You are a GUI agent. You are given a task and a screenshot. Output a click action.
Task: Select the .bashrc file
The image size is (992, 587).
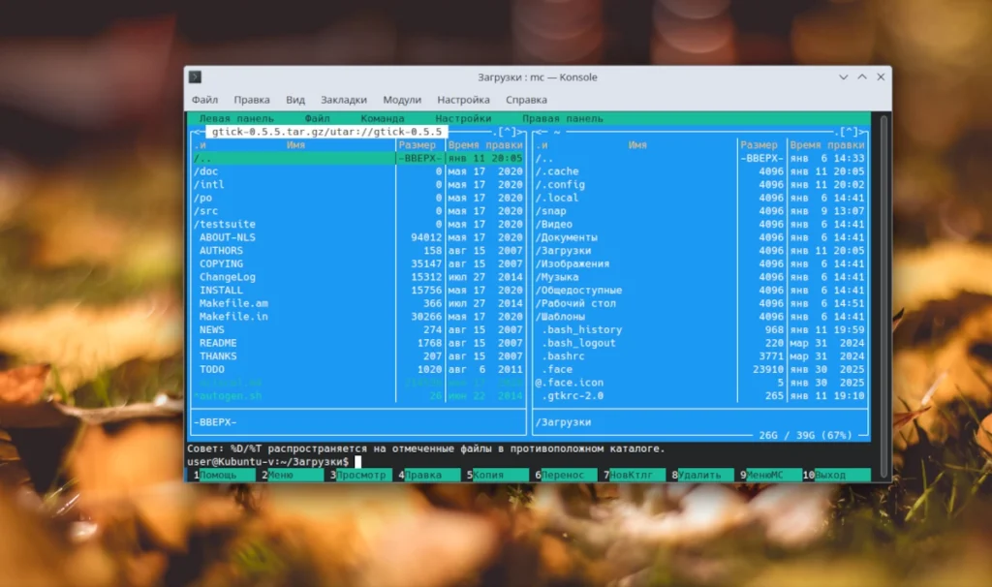pos(699,356)
